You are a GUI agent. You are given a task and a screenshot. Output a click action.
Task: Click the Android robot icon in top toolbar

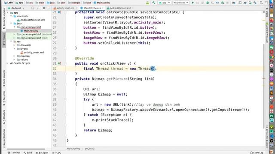147,3
